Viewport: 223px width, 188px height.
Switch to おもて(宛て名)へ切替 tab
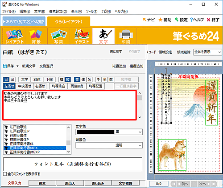24,21
